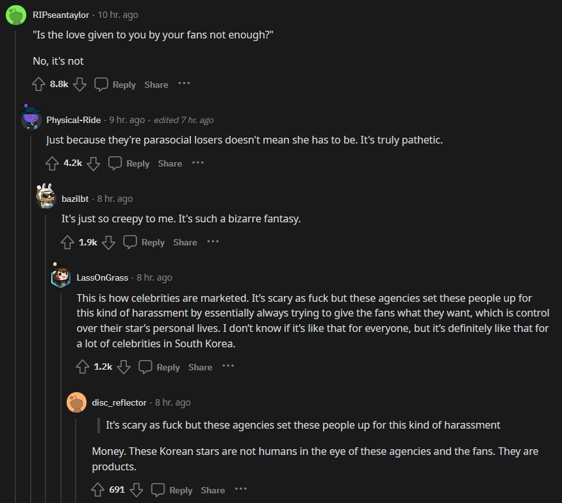Downvote the top RIPseantaylor comment
The height and width of the screenshot is (503, 562).
(x=79, y=84)
